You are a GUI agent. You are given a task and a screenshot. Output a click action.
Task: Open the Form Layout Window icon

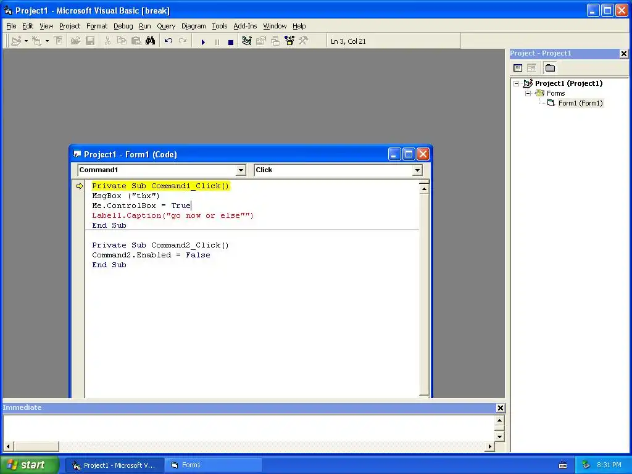[275, 41]
